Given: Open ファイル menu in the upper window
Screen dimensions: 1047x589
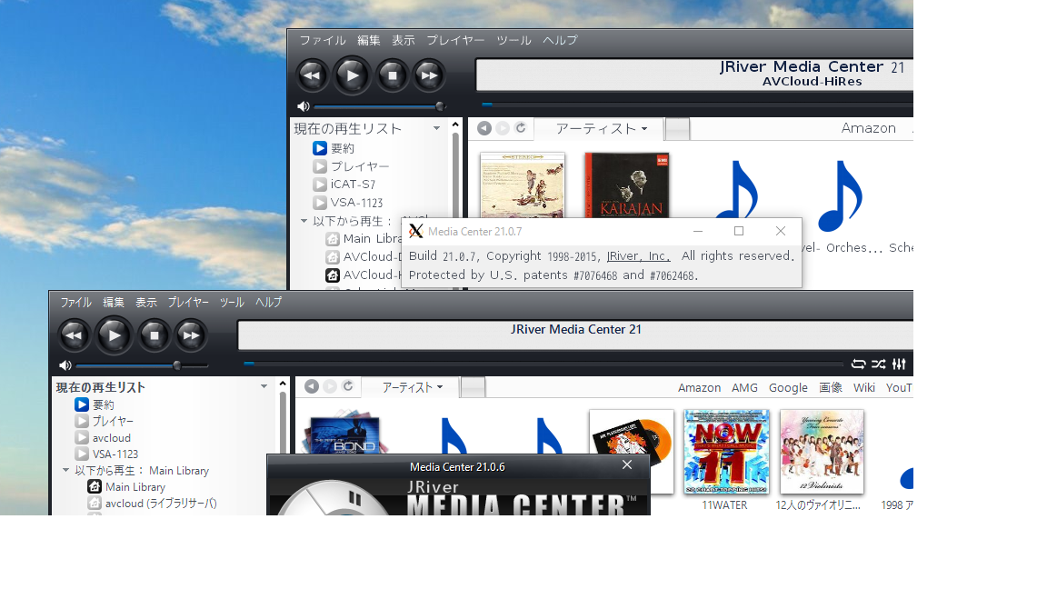Looking at the screenshot, I should [323, 40].
